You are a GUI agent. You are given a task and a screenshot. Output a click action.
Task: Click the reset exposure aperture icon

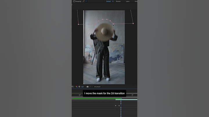pyautogui.click(x=80, y=87)
